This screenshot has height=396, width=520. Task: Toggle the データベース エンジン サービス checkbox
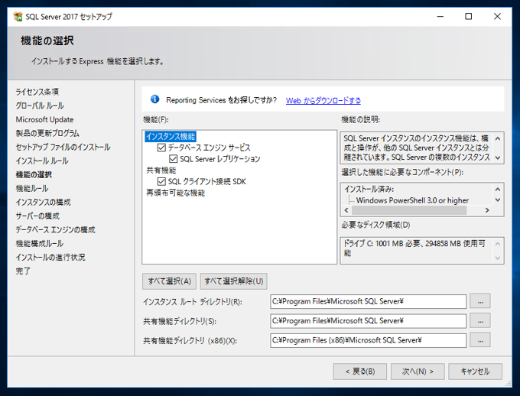(x=161, y=148)
